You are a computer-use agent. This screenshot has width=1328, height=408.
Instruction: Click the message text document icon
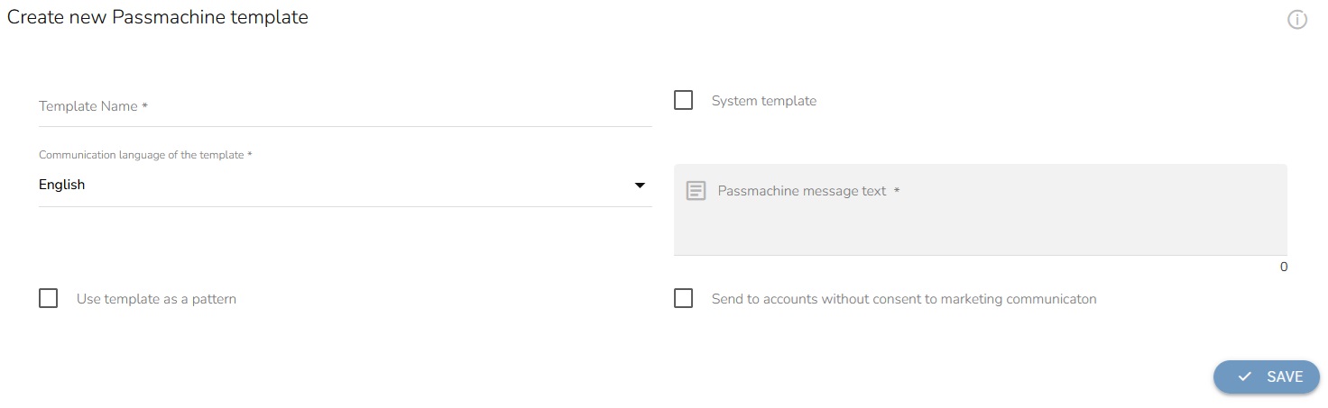pyautogui.click(x=696, y=191)
